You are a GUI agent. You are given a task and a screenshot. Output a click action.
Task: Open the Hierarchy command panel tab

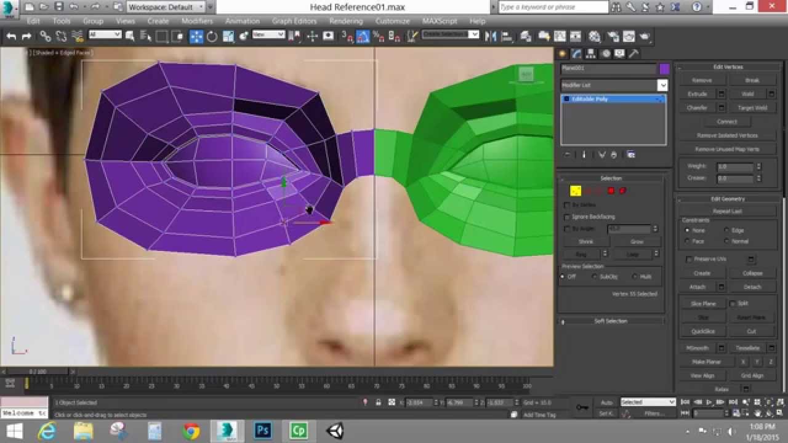coord(591,54)
